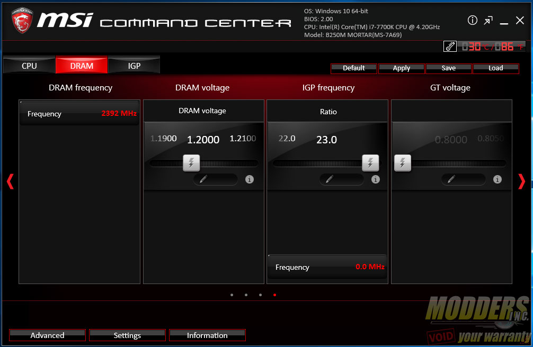This screenshot has width=533, height=347.
Task: Click the IGP Ratio pencil edit icon
Action: (329, 179)
